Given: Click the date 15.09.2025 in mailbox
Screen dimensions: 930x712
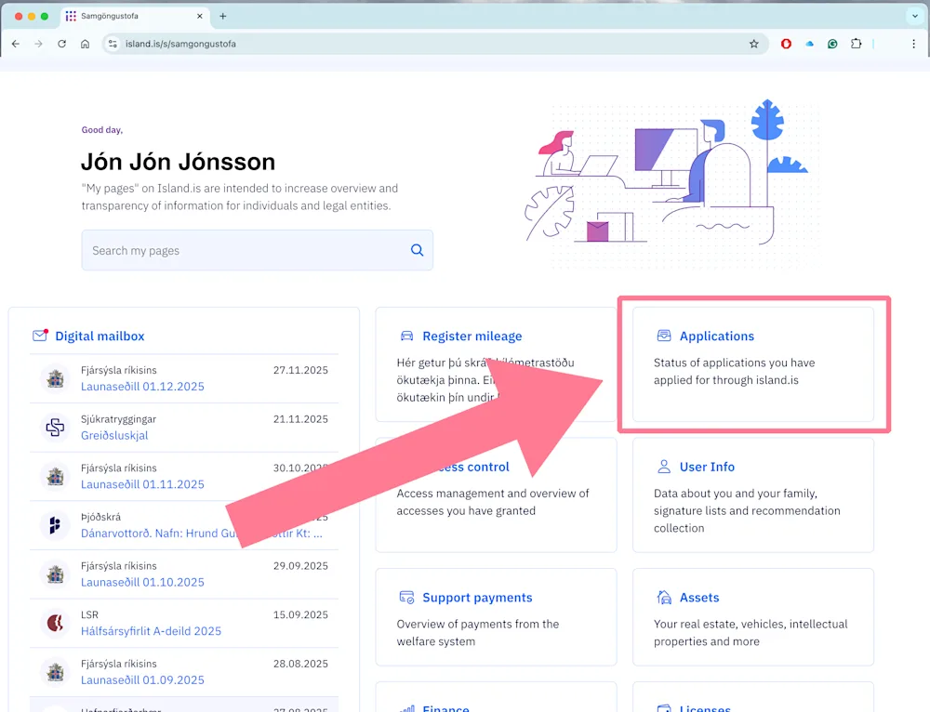Looking at the screenshot, I should 300,615.
